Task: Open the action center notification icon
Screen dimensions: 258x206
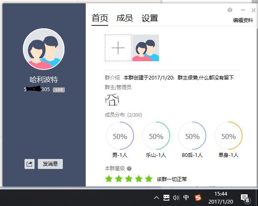Action: point(246,198)
